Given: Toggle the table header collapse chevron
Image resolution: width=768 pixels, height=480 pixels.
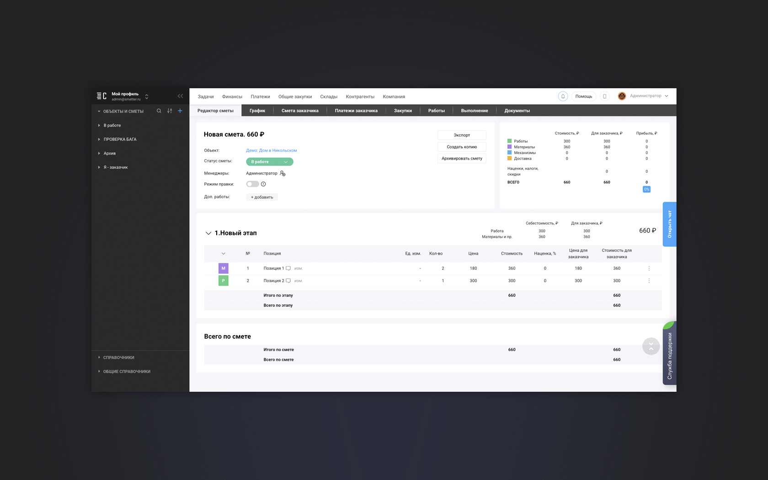Looking at the screenshot, I should click(x=224, y=254).
